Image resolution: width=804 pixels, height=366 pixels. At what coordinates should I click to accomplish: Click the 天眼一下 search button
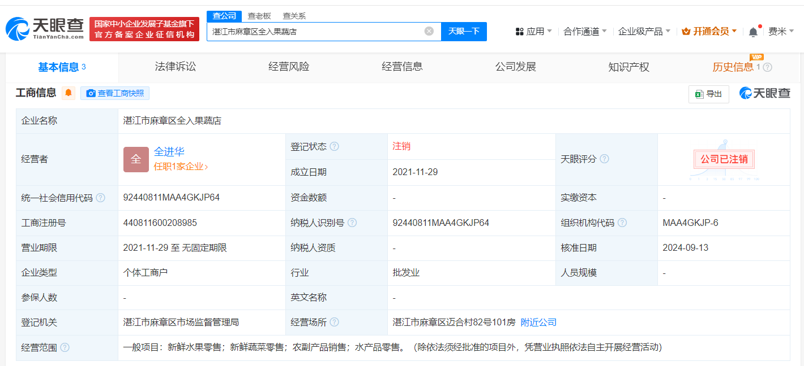(x=464, y=31)
